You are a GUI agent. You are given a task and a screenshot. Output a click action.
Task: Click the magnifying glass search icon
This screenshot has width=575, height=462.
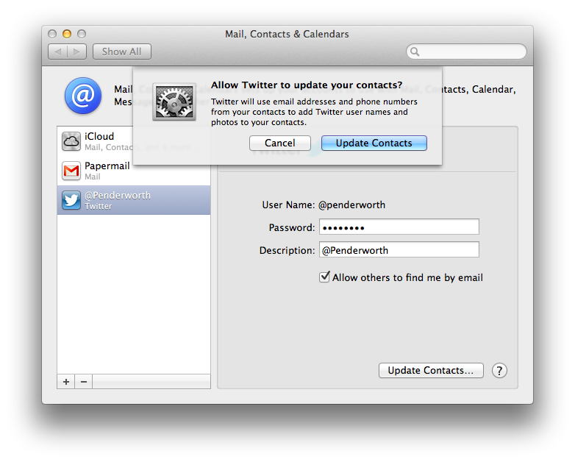[415, 51]
